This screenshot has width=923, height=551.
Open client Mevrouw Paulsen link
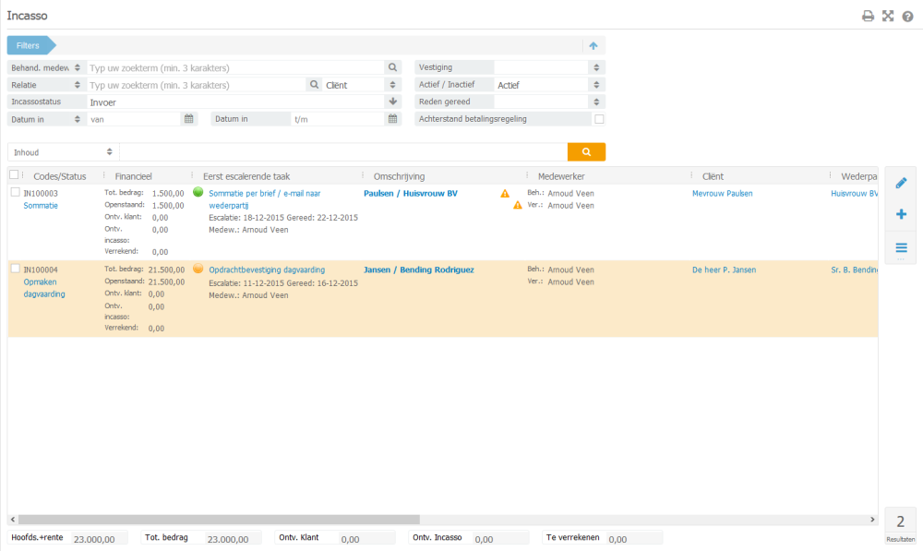tap(723, 193)
